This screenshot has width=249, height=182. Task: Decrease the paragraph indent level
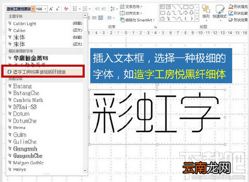98,8
